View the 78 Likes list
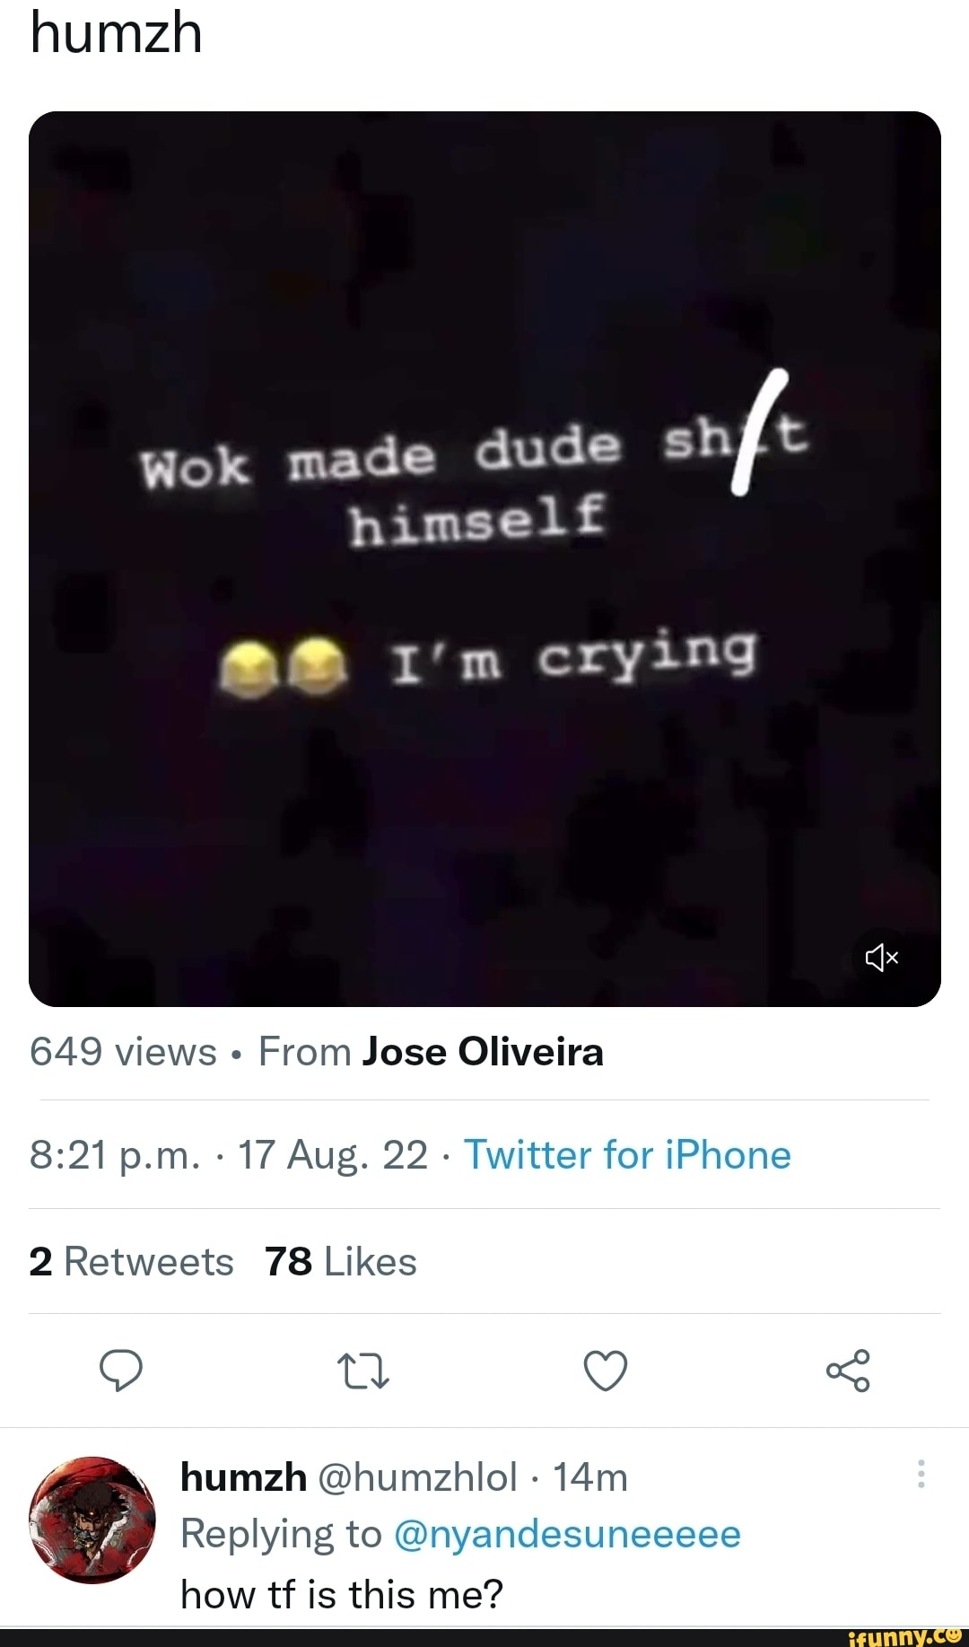The image size is (969, 1647). point(341,1262)
